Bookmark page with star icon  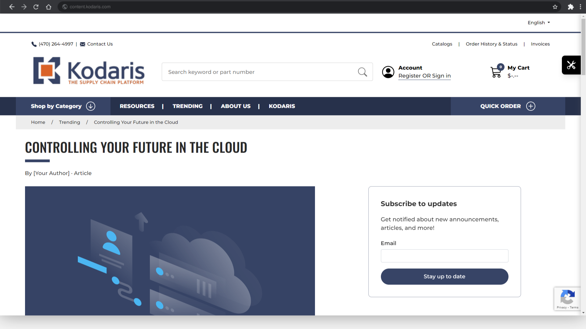[x=555, y=7]
